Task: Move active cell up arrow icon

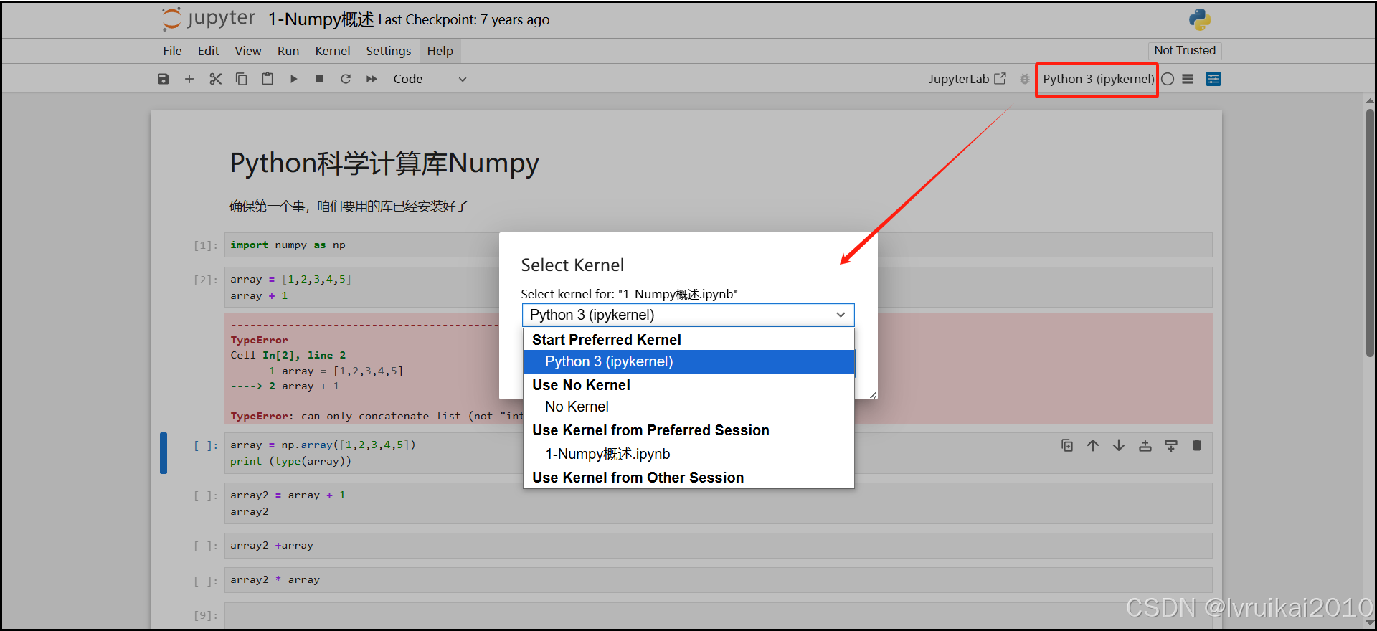Action: tap(1093, 445)
